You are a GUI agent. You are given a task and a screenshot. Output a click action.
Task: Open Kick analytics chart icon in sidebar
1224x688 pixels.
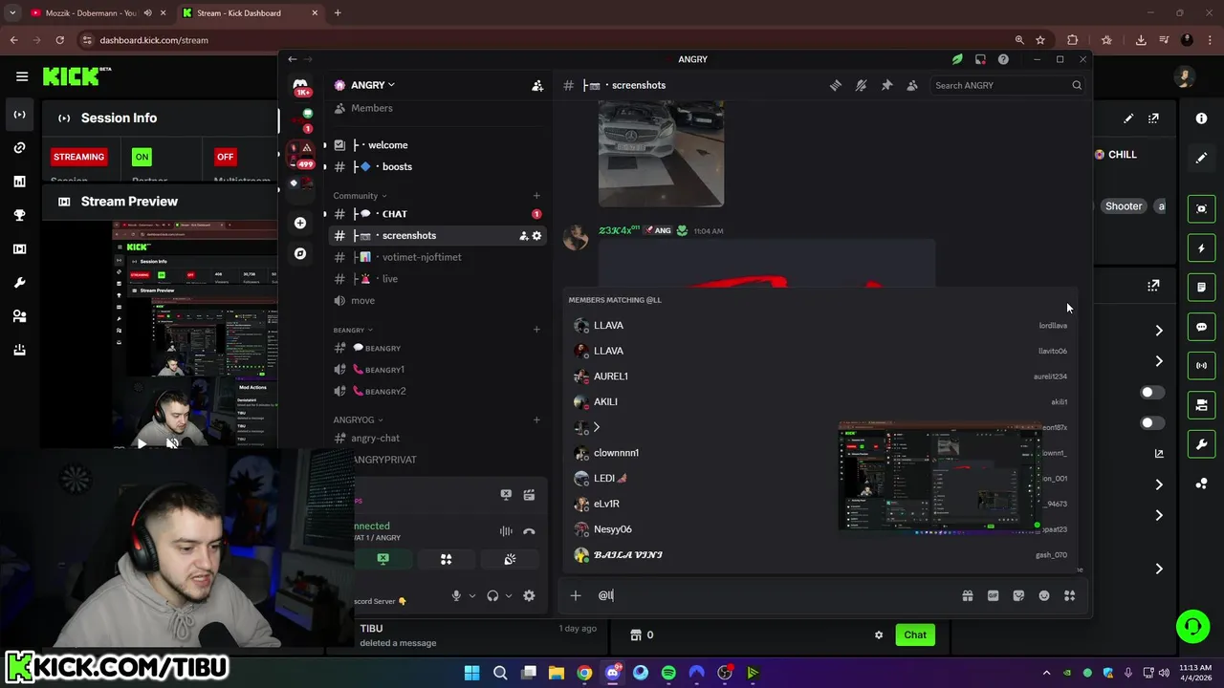tap(19, 182)
